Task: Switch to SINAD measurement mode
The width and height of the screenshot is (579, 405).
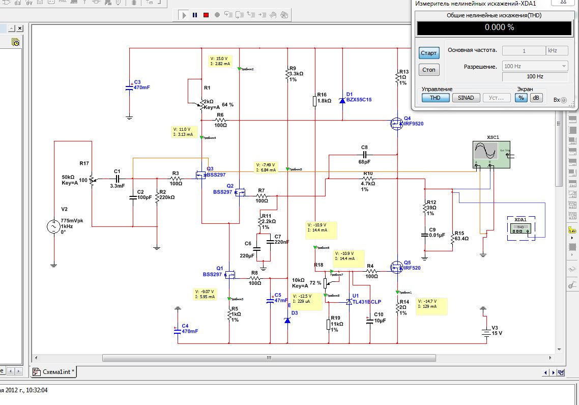Action: click(x=466, y=98)
